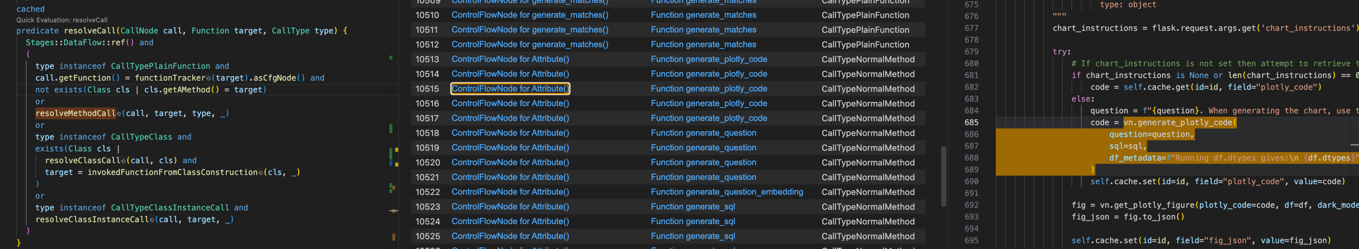1359x249 pixels.
Task: Open Function generate_plotly_code link in row 10517
Action: click(709, 118)
